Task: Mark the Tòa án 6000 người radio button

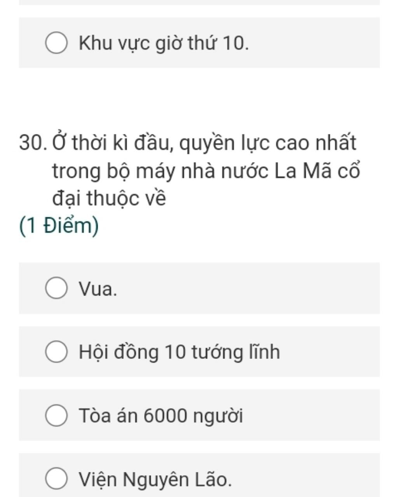Action: tap(57, 415)
